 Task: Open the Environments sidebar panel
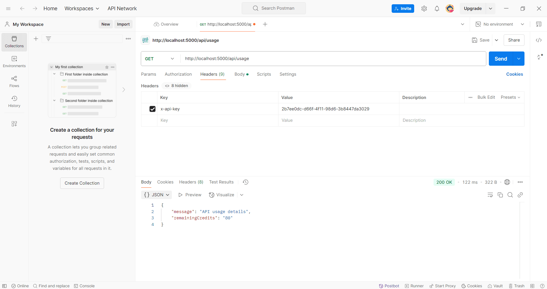(x=14, y=61)
